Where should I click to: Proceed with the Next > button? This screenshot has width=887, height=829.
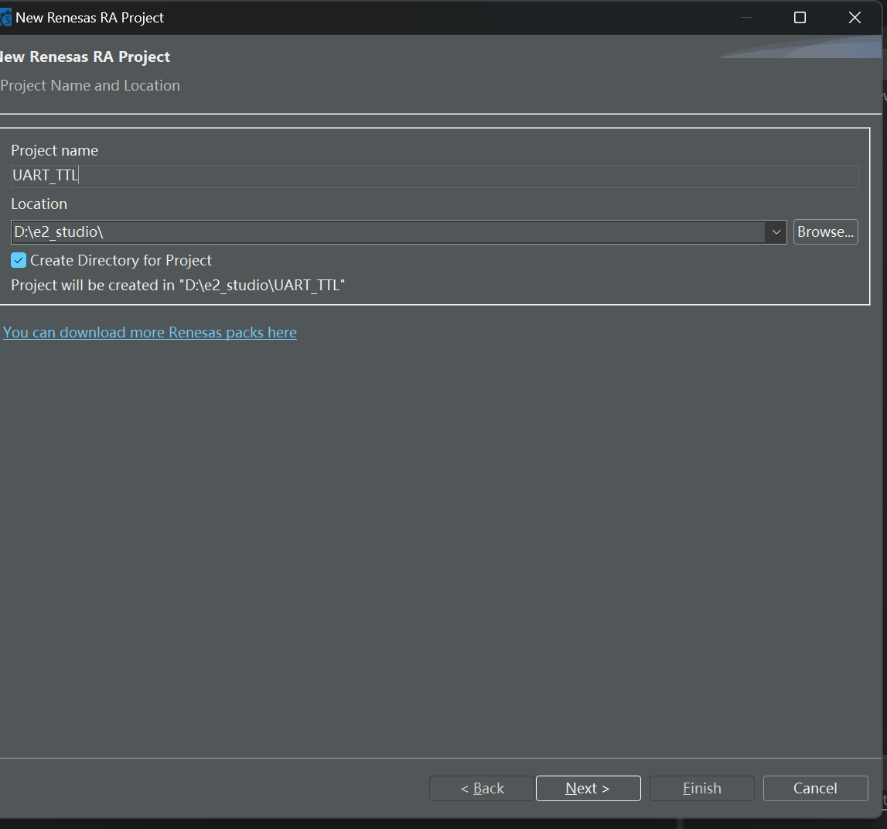pos(588,788)
